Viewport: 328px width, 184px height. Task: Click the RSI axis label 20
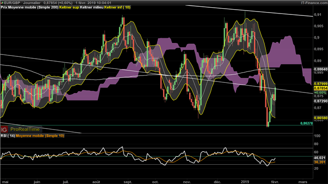pyautogui.click(x=316, y=168)
